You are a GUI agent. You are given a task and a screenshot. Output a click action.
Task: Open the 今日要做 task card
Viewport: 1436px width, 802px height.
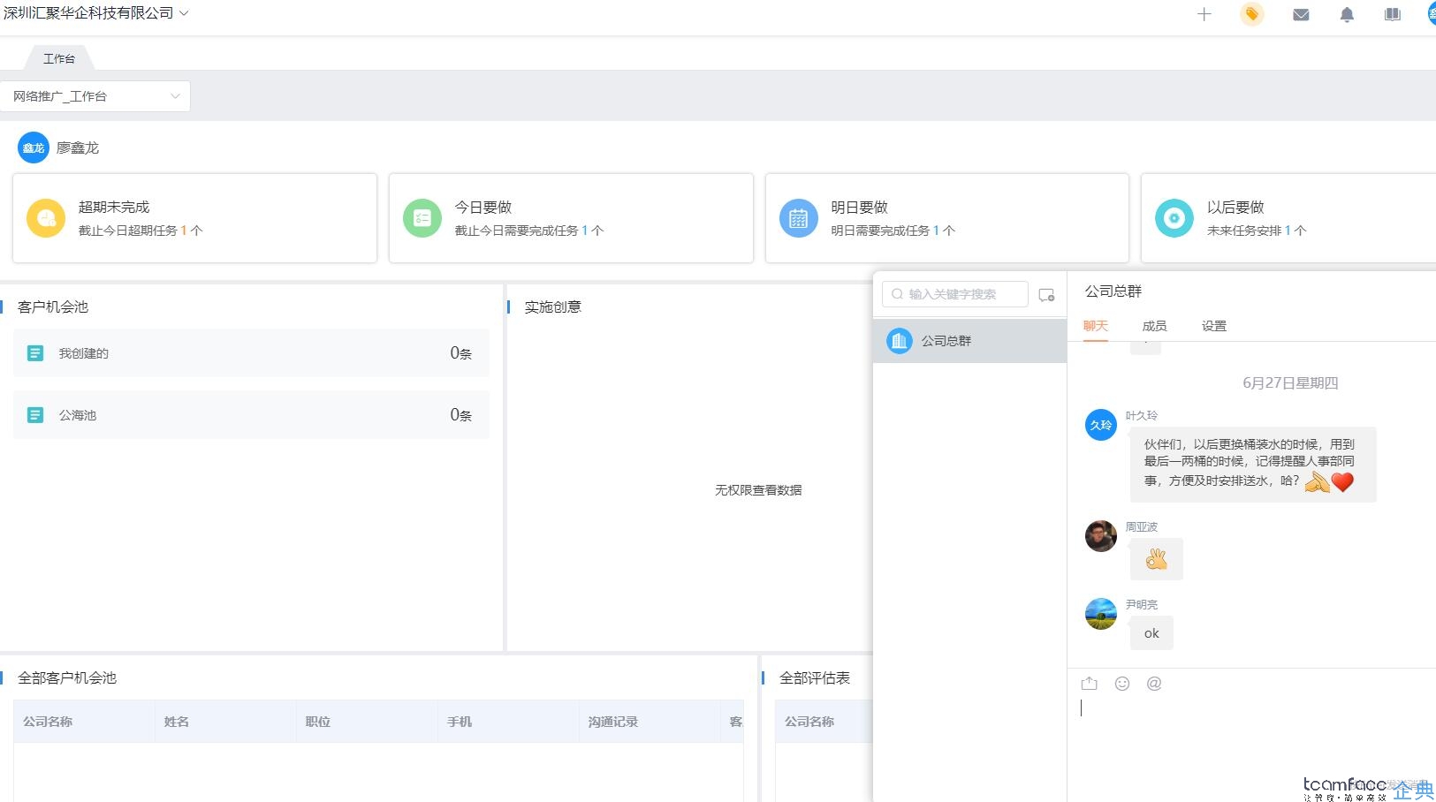point(571,218)
